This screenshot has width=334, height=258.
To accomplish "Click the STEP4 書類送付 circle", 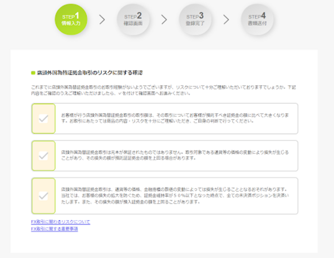I will pyautogui.click(x=257, y=19).
